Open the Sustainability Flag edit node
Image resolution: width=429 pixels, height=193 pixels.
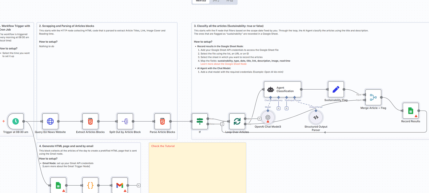336,89
